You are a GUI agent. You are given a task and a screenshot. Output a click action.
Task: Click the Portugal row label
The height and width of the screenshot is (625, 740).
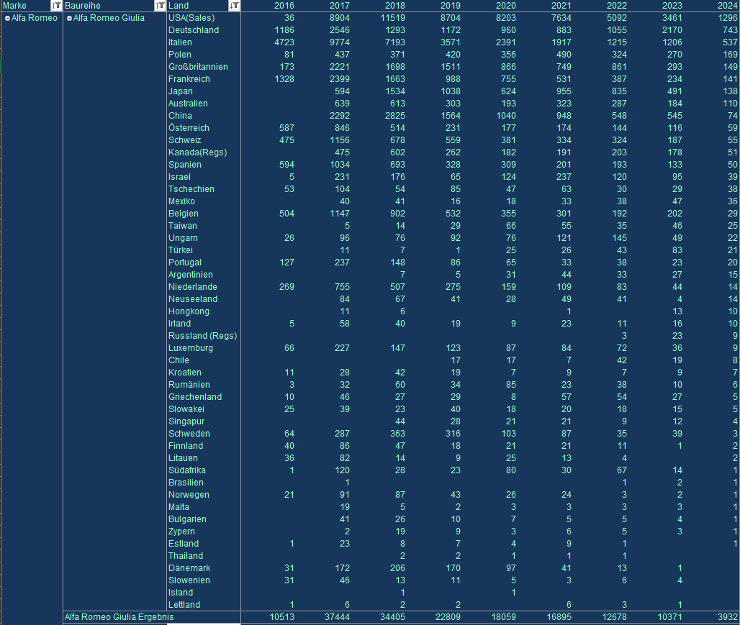point(184,263)
